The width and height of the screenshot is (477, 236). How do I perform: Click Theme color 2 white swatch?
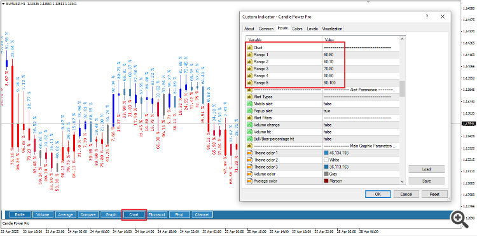pos(327,160)
